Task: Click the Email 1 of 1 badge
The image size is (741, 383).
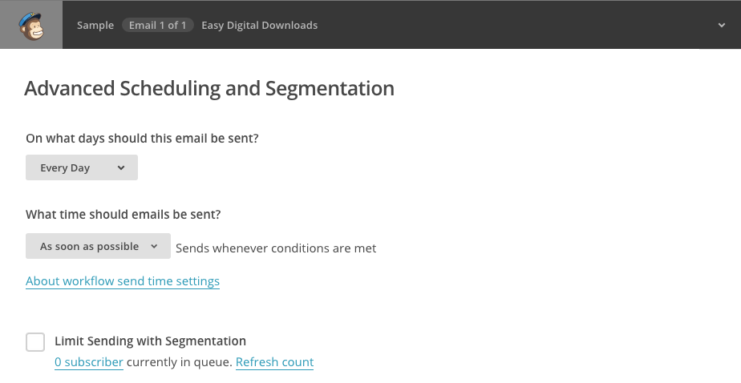Action: pyautogui.click(x=158, y=26)
